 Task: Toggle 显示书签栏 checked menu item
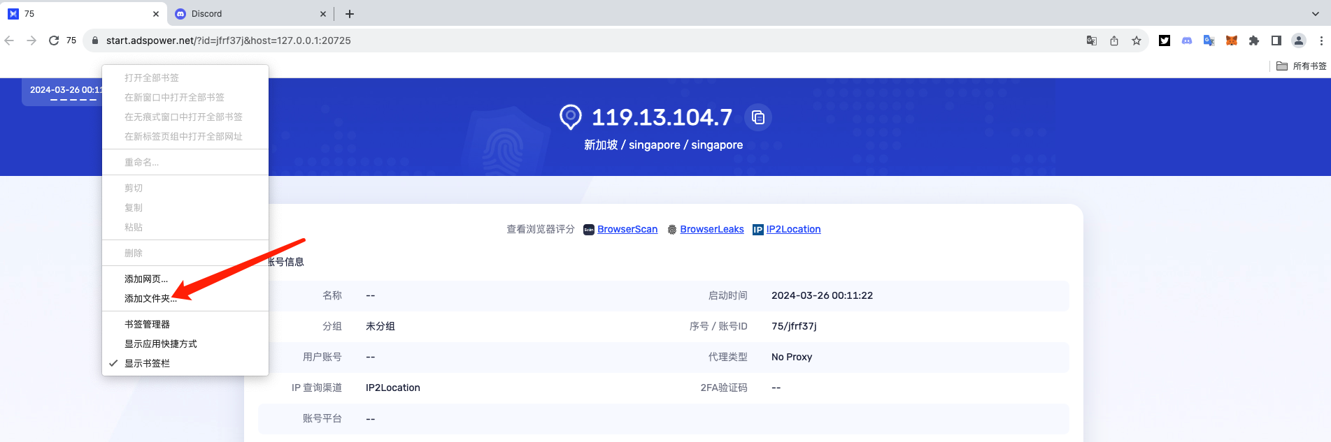click(185, 363)
